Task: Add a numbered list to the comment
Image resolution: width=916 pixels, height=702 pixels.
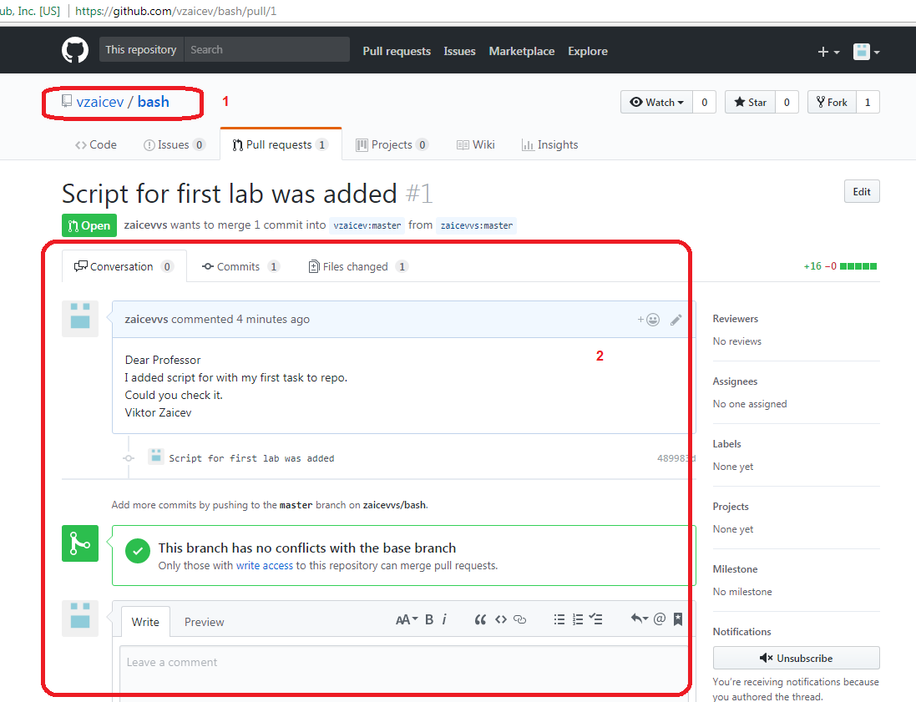Action: [578, 619]
